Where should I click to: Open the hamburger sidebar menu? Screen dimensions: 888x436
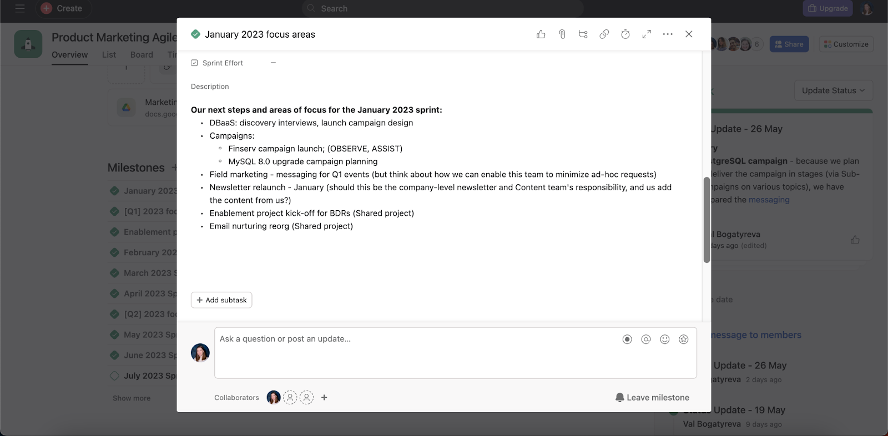pos(20,8)
